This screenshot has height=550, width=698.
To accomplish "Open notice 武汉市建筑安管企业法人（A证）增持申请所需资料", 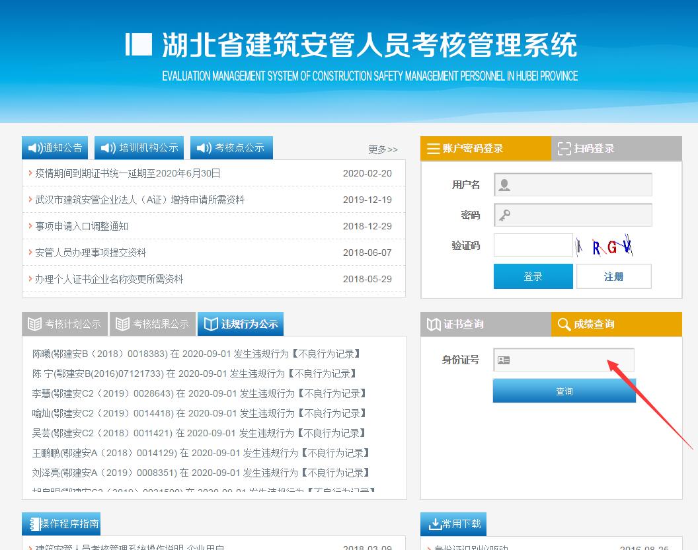I will [x=139, y=200].
